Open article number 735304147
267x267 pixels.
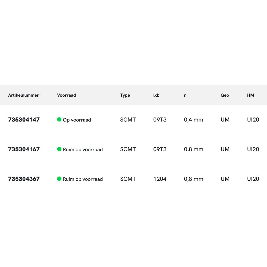pyautogui.click(x=24, y=120)
